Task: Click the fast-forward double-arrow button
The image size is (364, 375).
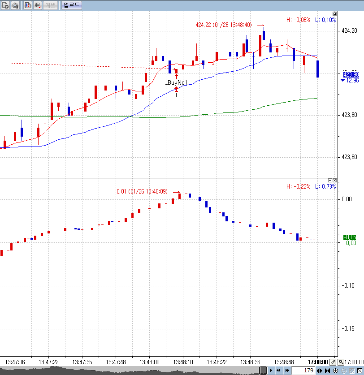Action: tap(286, 371)
